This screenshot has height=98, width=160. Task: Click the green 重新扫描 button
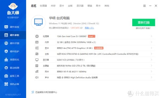[x=143, y=22]
